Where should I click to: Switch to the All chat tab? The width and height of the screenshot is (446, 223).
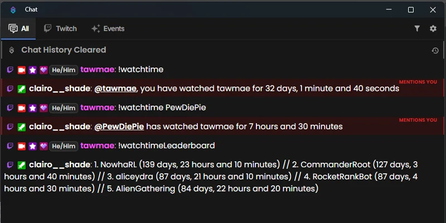pos(19,29)
